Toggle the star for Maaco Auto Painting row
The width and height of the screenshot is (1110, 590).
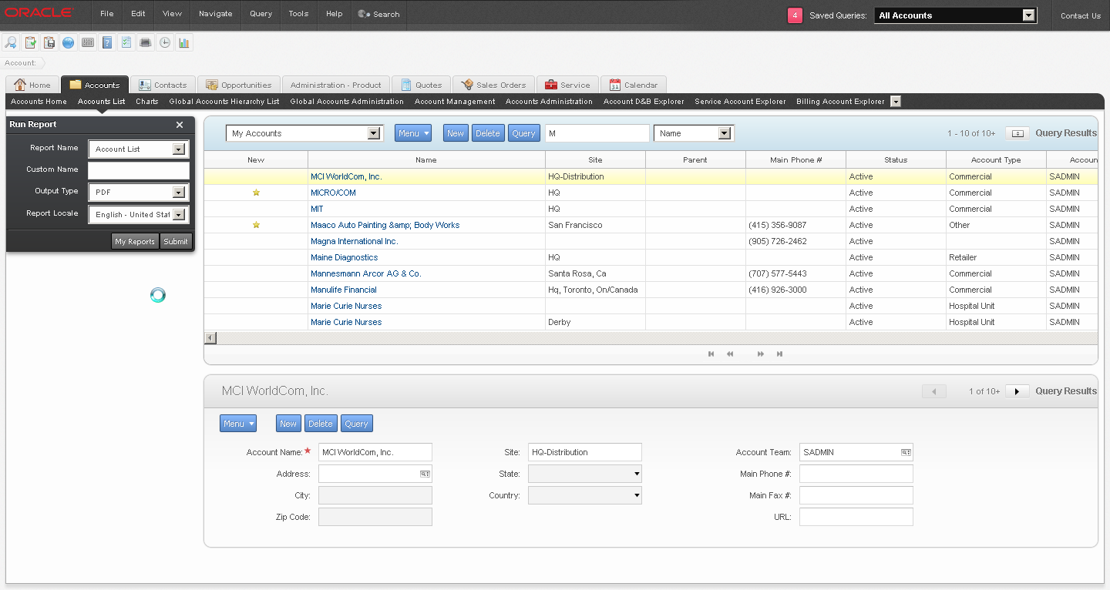click(256, 225)
